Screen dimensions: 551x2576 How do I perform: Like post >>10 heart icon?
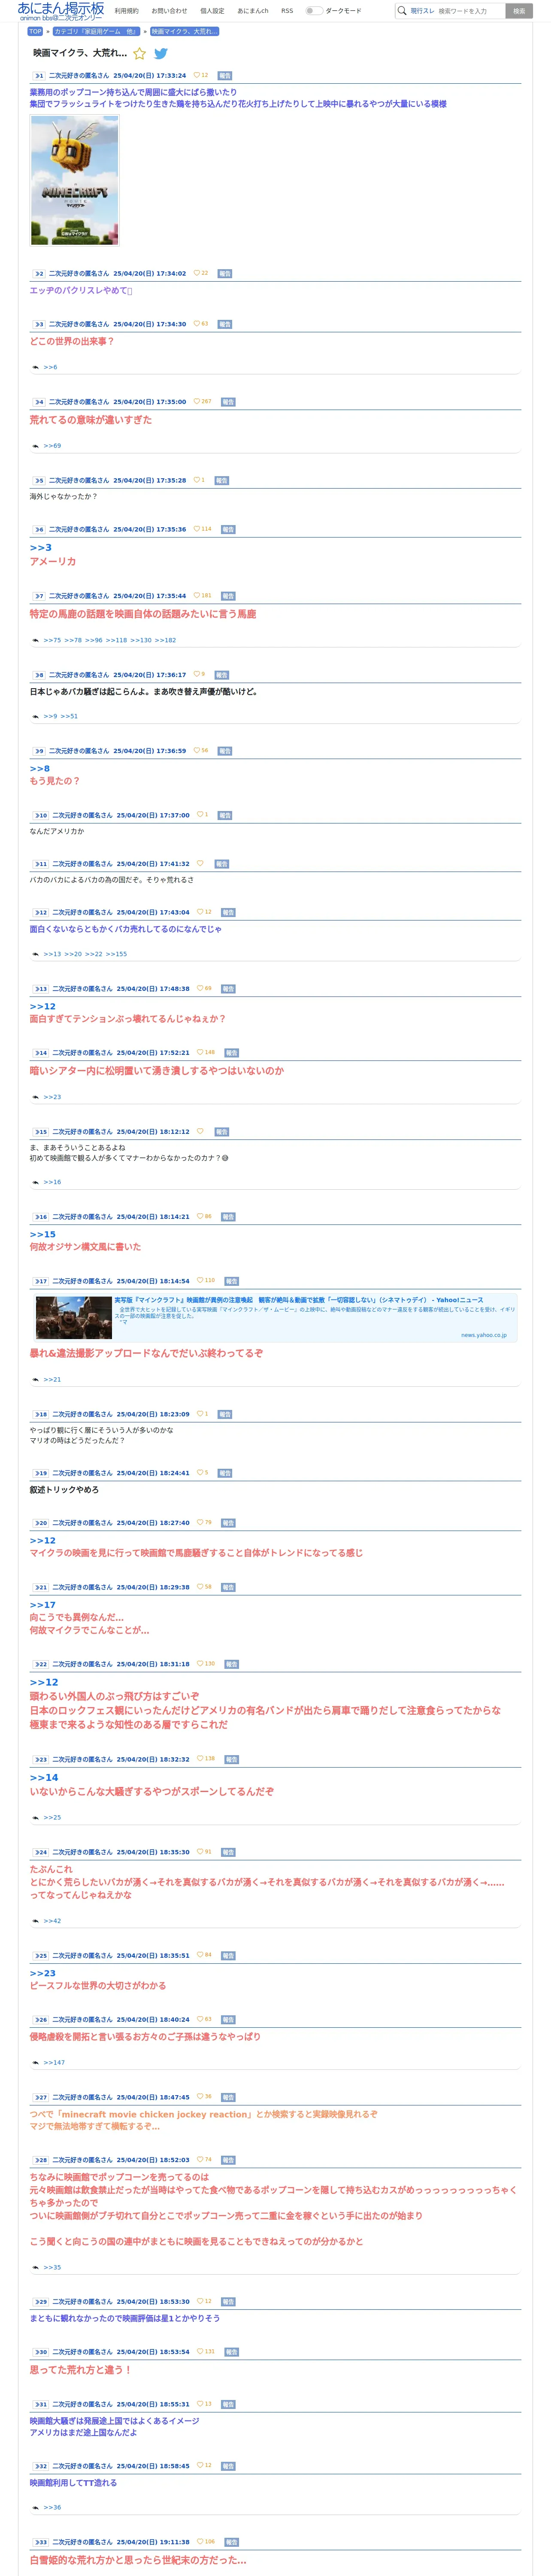point(200,815)
